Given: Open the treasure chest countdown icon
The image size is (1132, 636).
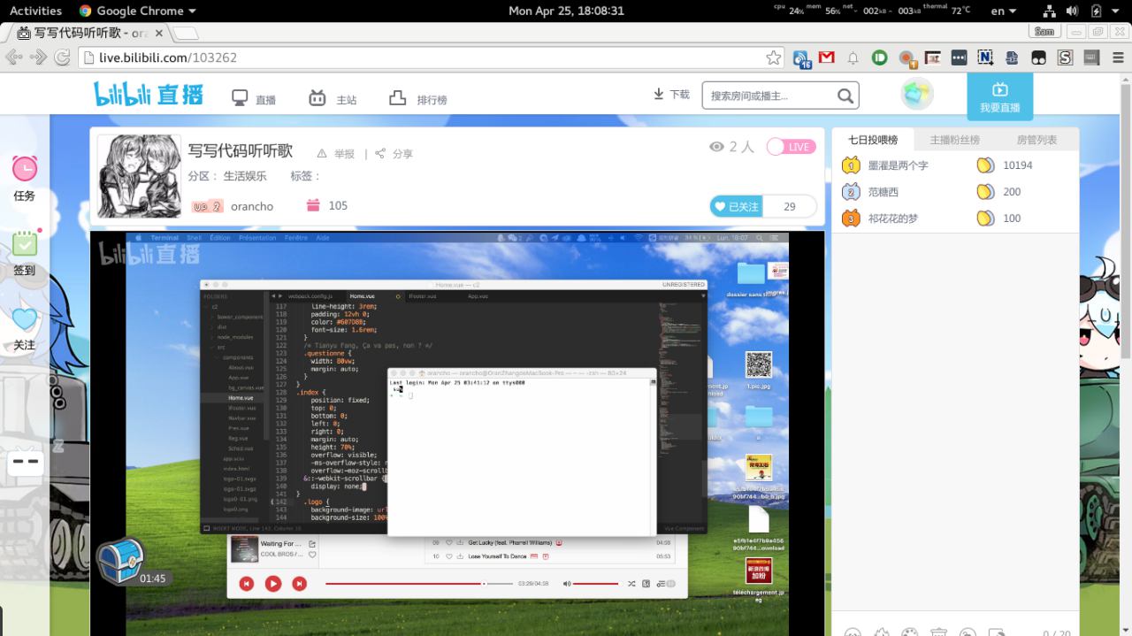Looking at the screenshot, I should [x=120, y=560].
